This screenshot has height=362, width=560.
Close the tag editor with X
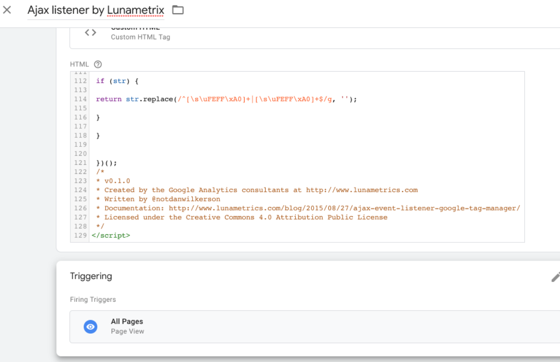point(7,10)
